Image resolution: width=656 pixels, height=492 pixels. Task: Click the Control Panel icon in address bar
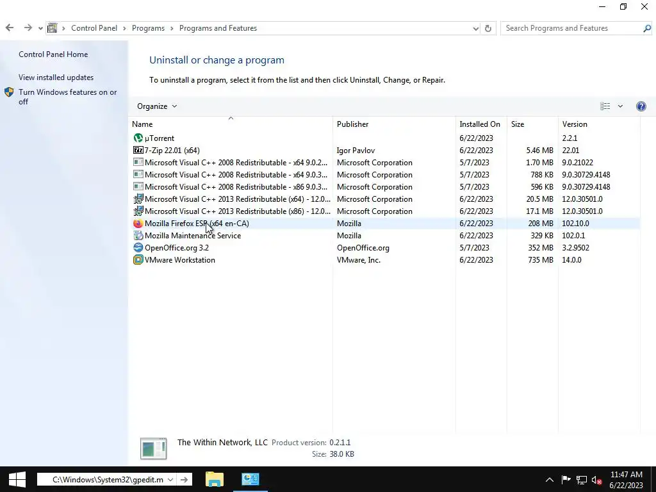pos(53,28)
